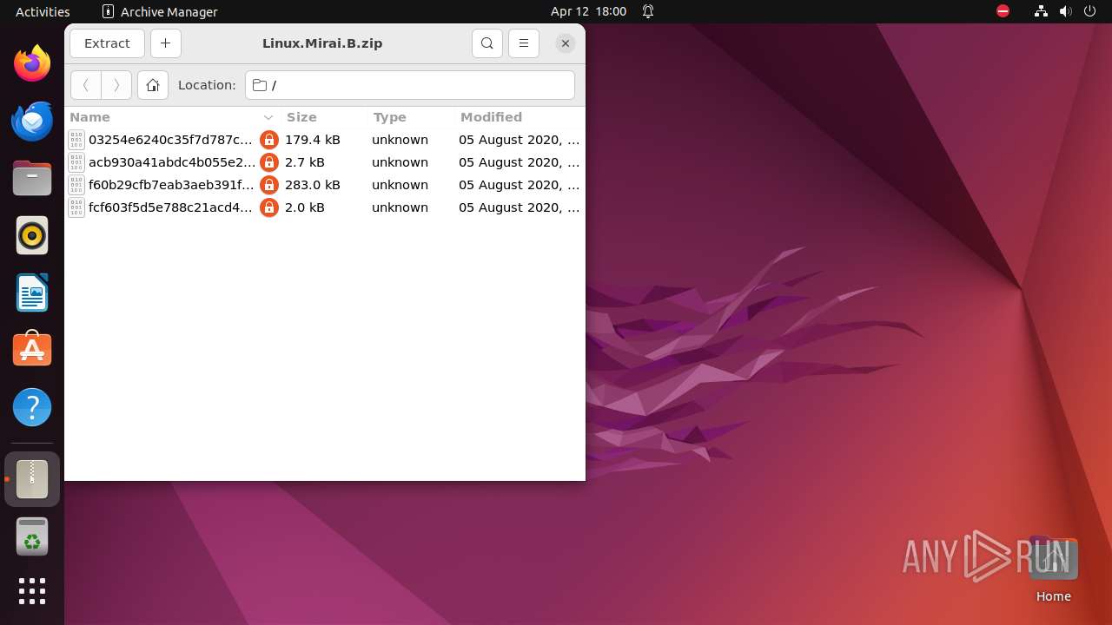The width and height of the screenshot is (1112, 625).
Task: Select file fcf603f5d5e788c21acd4...
Action: (x=325, y=207)
